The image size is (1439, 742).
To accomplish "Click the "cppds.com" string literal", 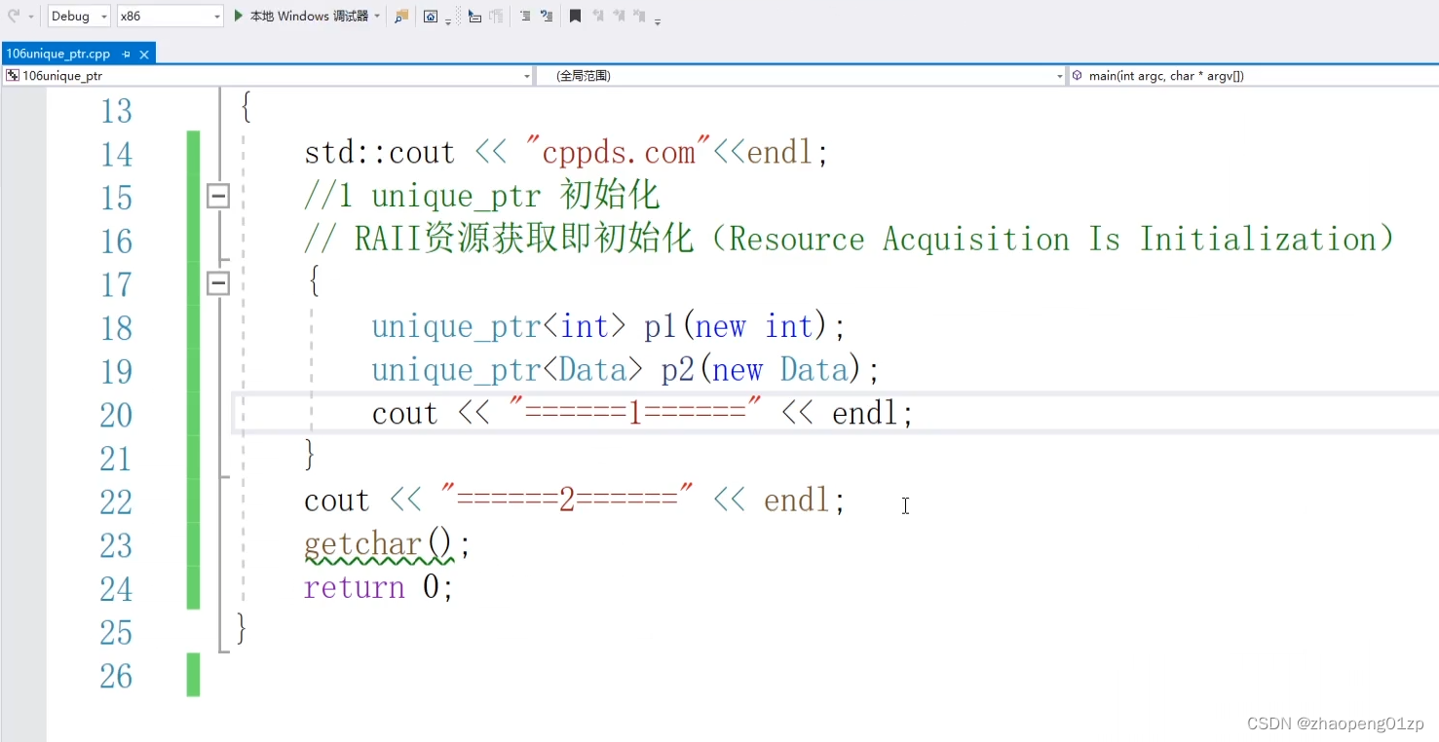I will pyautogui.click(x=619, y=152).
